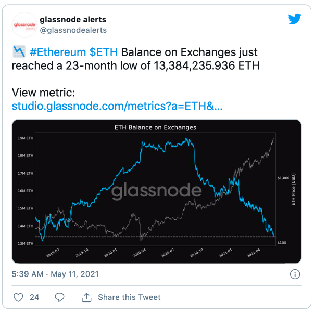Click the 19M ETH axis label
The width and height of the screenshot is (315, 315).
pyautogui.click(x=26, y=138)
